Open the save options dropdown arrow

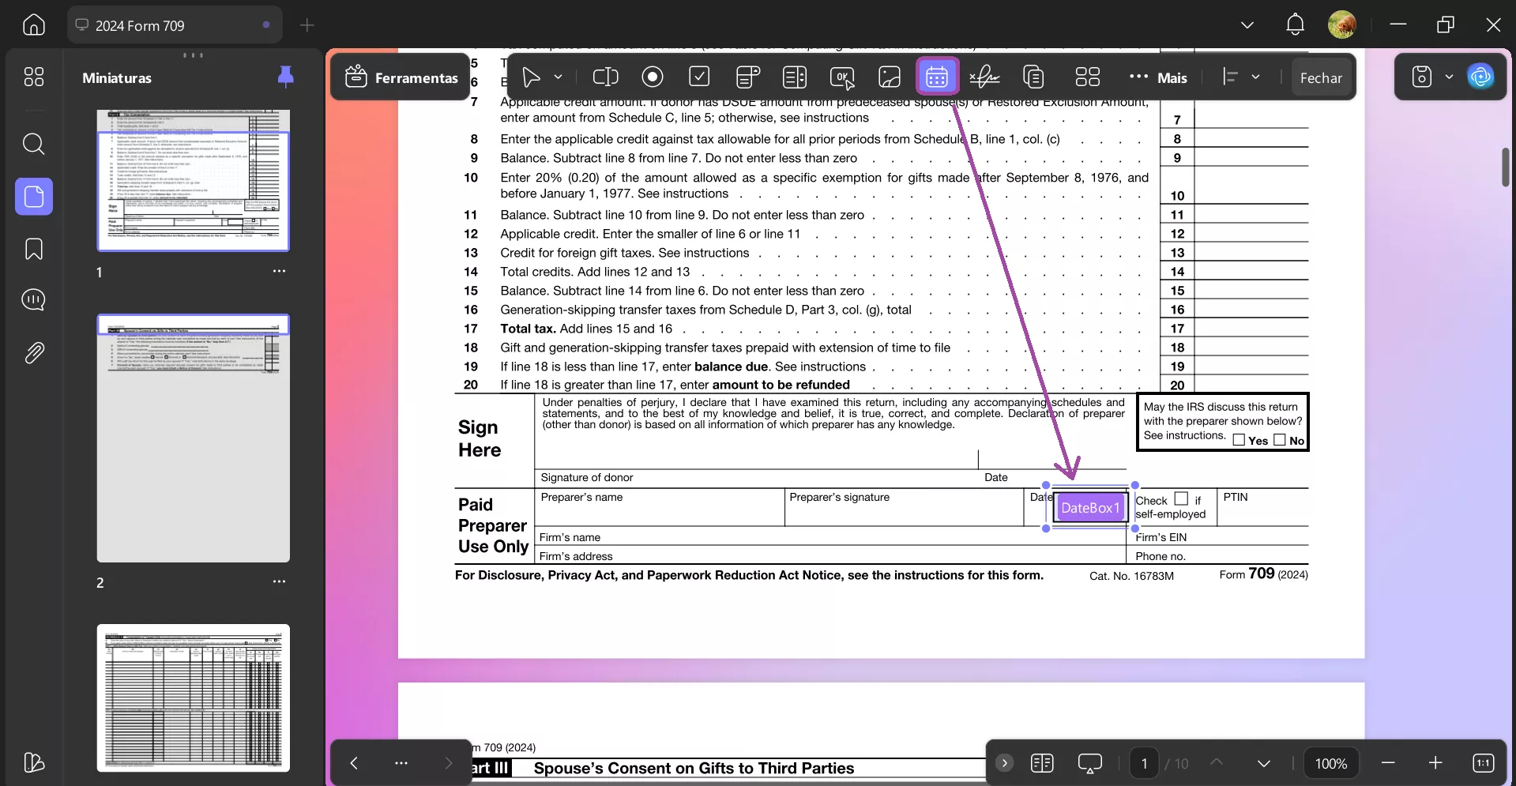(1449, 77)
